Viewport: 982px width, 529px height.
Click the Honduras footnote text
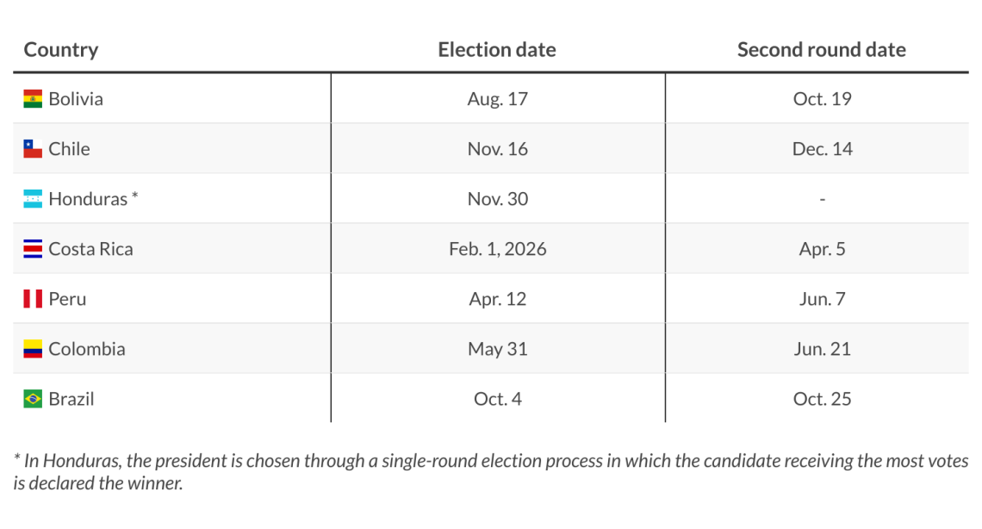[x=491, y=471]
